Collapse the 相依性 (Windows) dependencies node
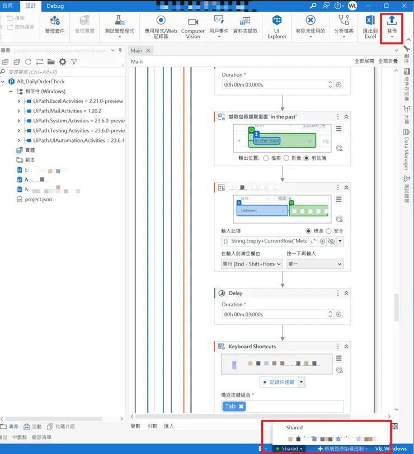 [x=11, y=92]
